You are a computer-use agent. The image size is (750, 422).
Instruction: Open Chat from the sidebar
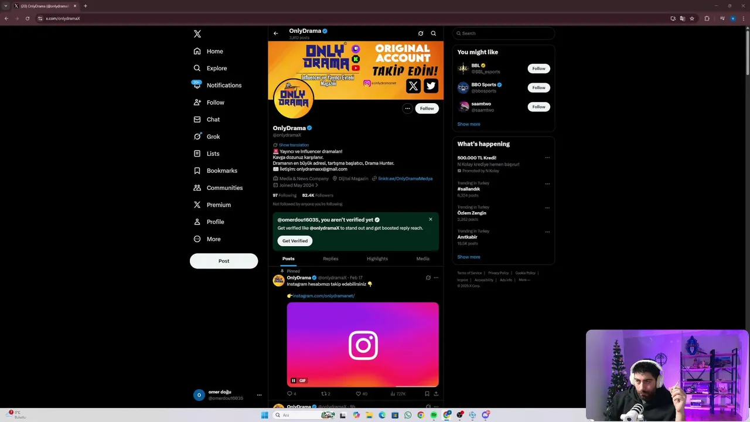coord(207,119)
